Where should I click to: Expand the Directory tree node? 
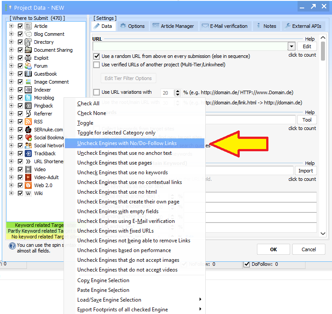pyautogui.click(x=11, y=42)
